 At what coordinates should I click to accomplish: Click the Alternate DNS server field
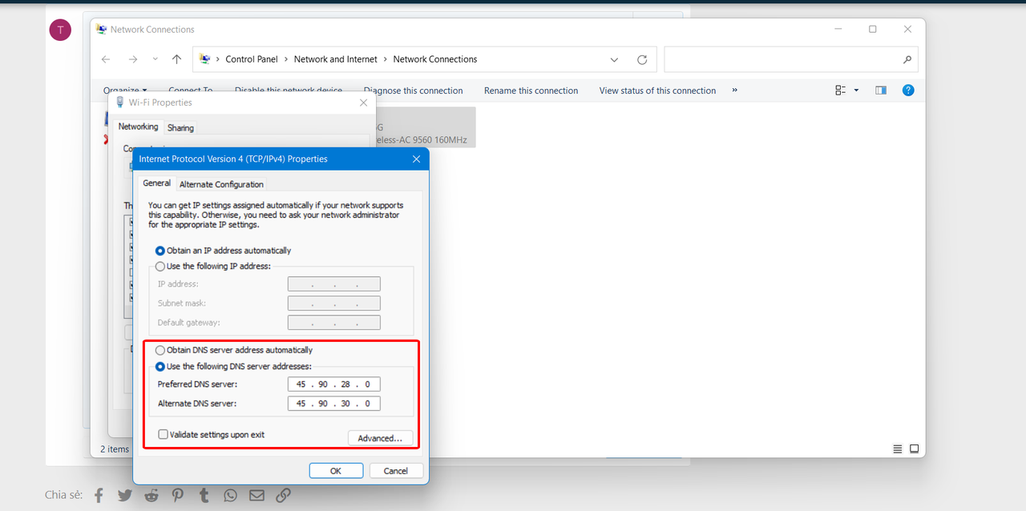(x=333, y=404)
